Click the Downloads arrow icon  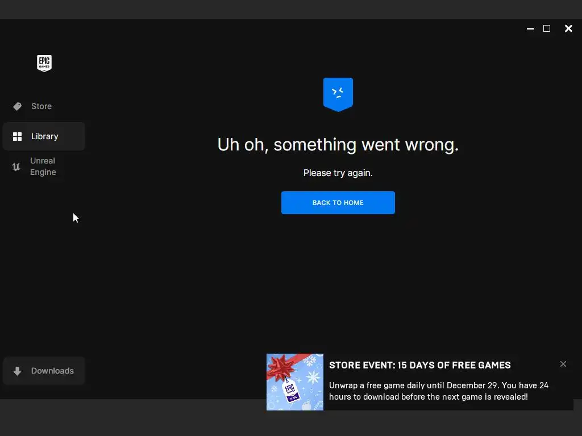point(17,371)
